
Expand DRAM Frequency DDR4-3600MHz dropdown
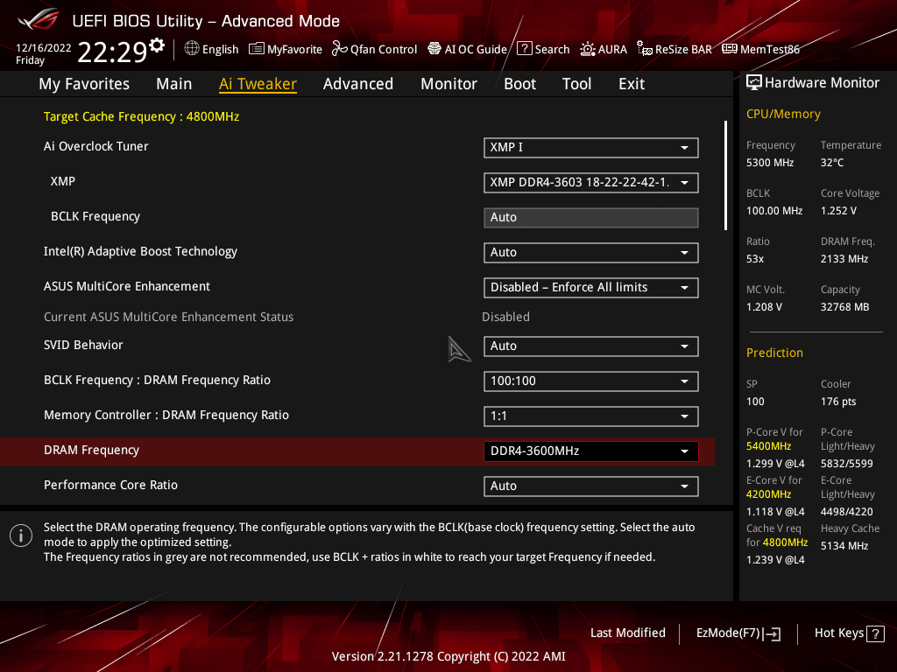[591, 451]
